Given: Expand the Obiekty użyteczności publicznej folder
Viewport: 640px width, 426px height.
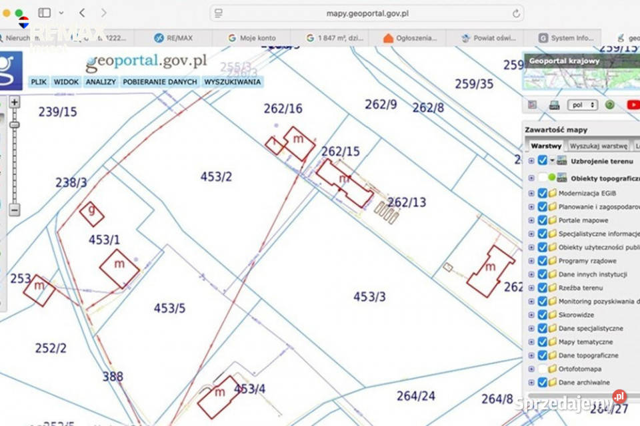Looking at the screenshot, I should [x=531, y=248].
